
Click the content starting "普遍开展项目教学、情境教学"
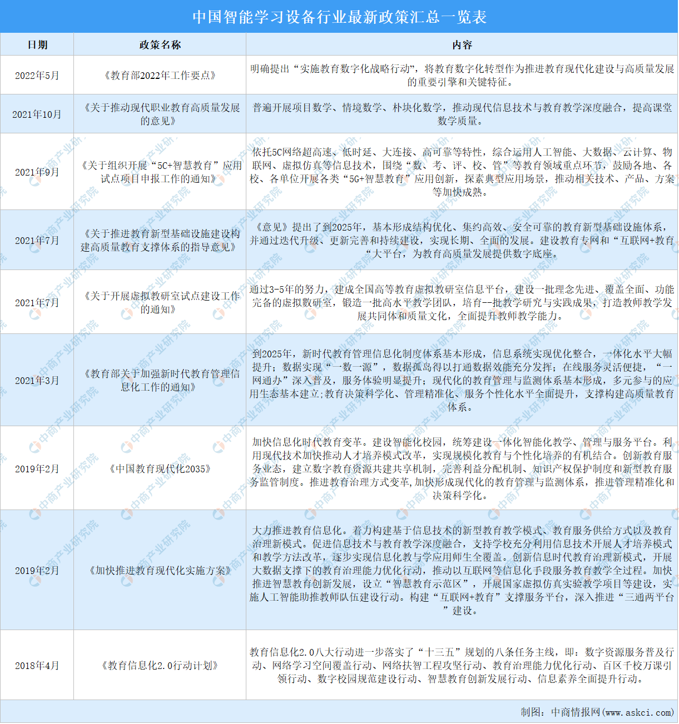click(462, 114)
